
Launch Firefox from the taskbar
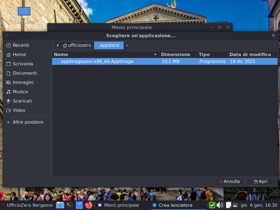click(89, 205)
